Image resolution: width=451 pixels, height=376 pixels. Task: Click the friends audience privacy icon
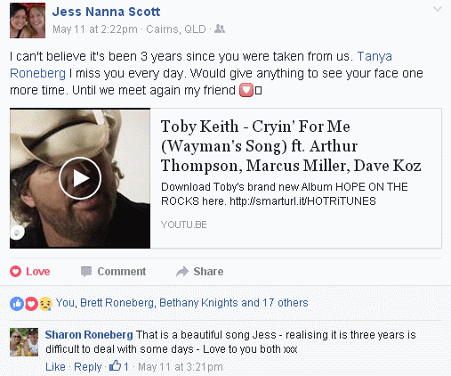tap(220, 29)
